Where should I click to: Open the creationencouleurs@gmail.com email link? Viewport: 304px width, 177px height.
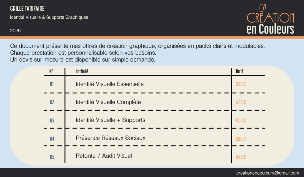tap(267, 173)
